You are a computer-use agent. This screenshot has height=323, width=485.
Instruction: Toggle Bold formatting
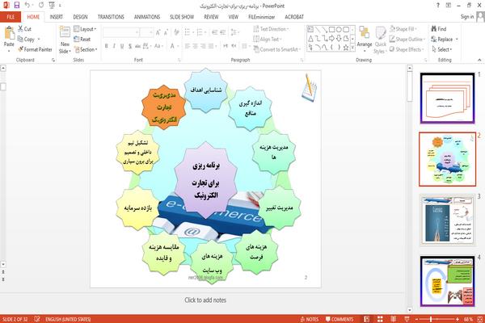[x=107, y=46]
